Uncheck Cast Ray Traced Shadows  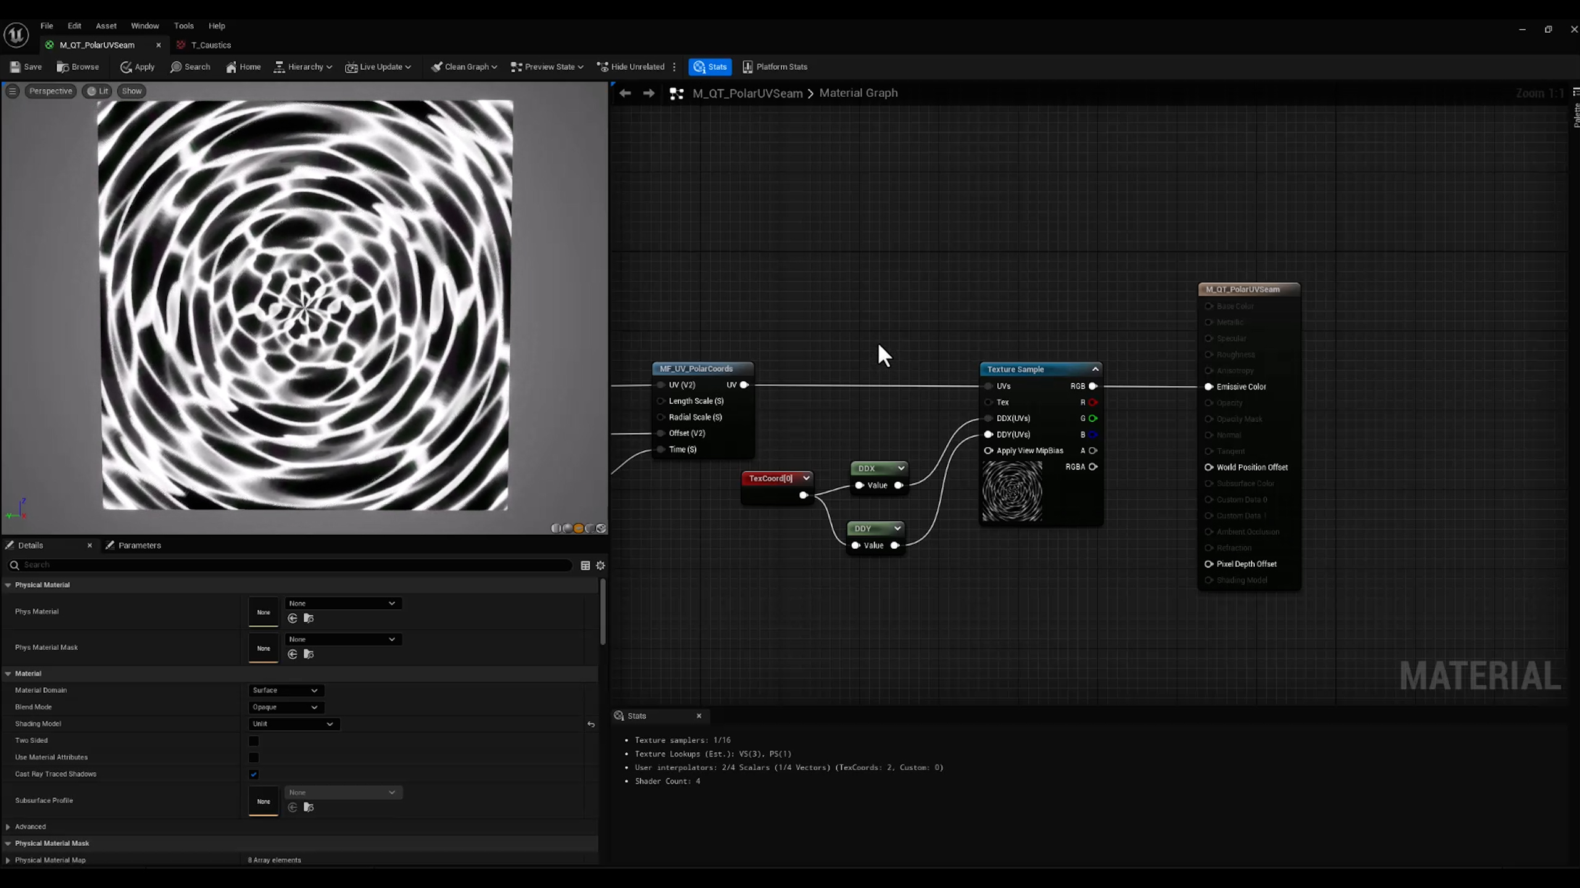pos(254,774)
